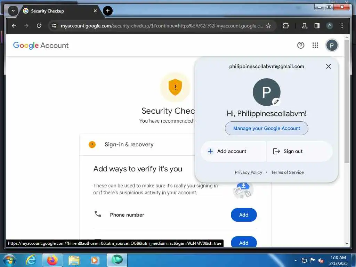The image size is (356, 267).
Task: Open the browser extensions puzzle icon
Action: [286, 26]
